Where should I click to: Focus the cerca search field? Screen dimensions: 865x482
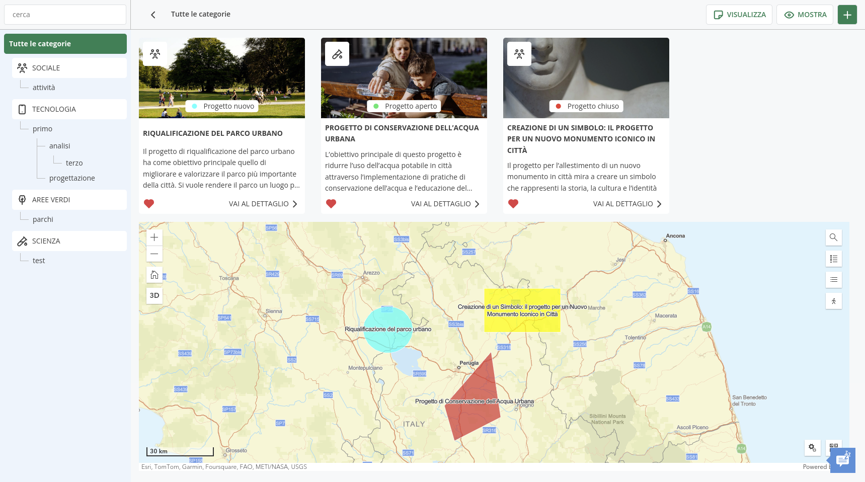65,15
